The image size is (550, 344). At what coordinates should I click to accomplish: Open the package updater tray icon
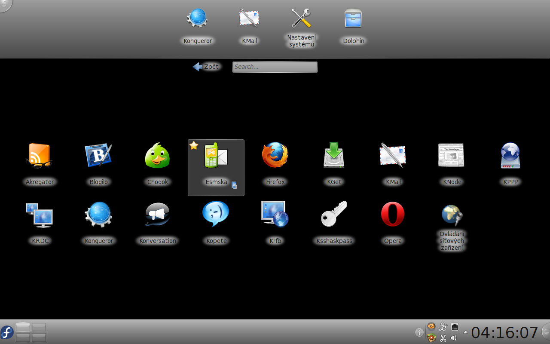click(x=431, y=338)
